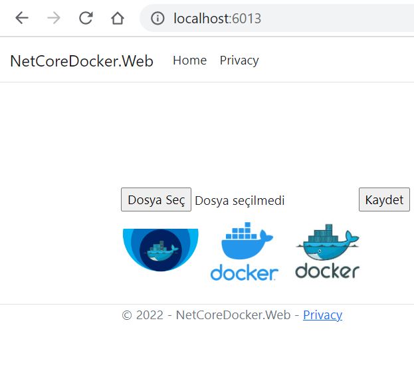Click the browser forward arrow

click(54, 18)
